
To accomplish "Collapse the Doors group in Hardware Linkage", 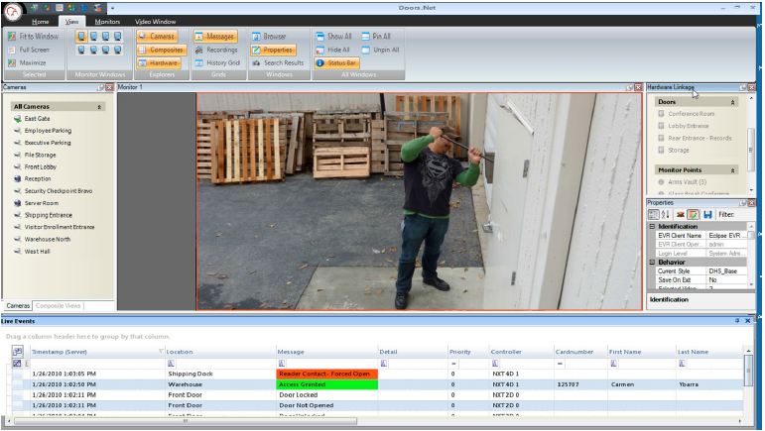I will [x=732, y=102].
